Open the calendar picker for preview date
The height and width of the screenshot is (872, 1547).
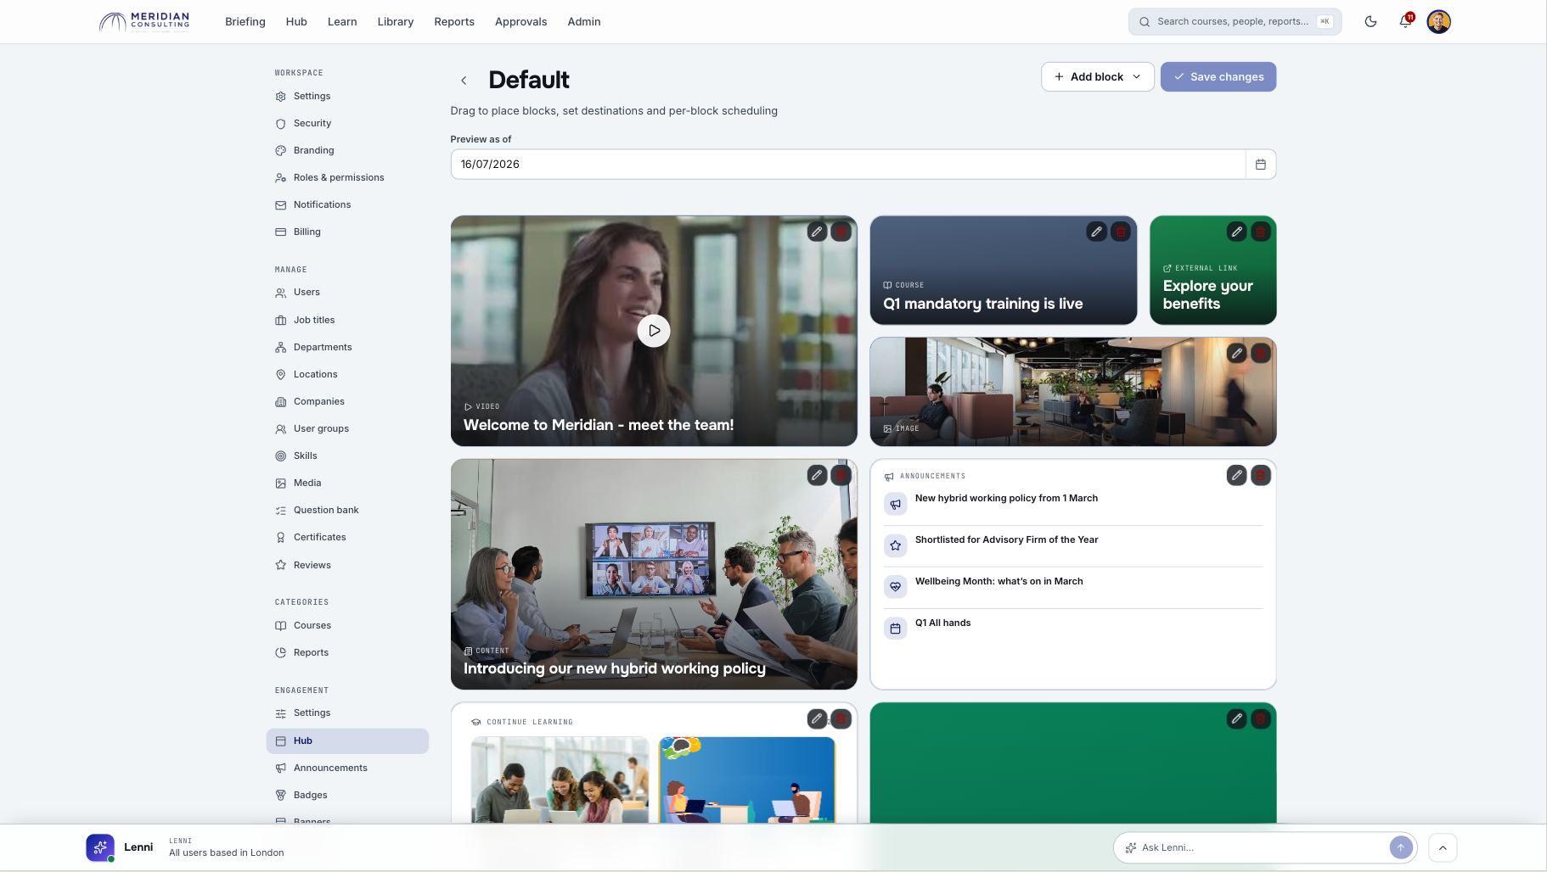coord(1260,165)
